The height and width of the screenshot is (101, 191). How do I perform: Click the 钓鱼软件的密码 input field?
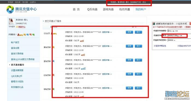click(179, 40)
